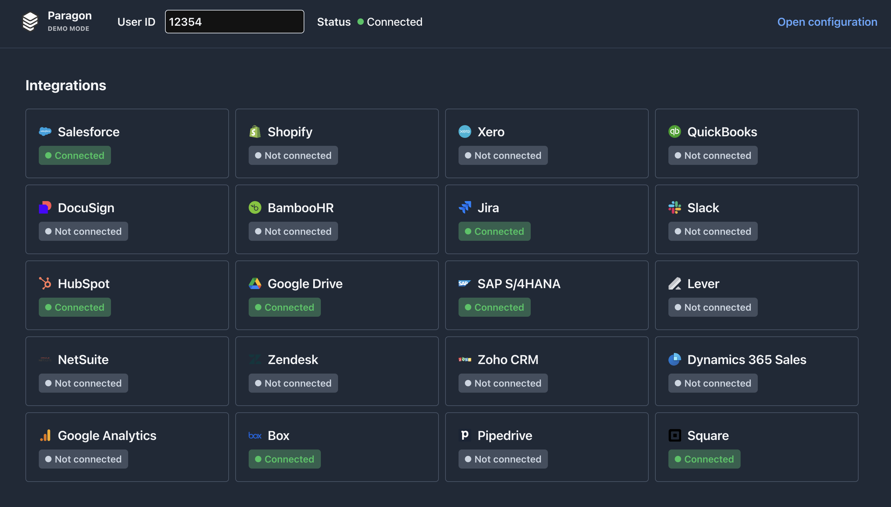891x507 pixels.
Task: Click the Salesforce cloud icon
Action: 45,132
